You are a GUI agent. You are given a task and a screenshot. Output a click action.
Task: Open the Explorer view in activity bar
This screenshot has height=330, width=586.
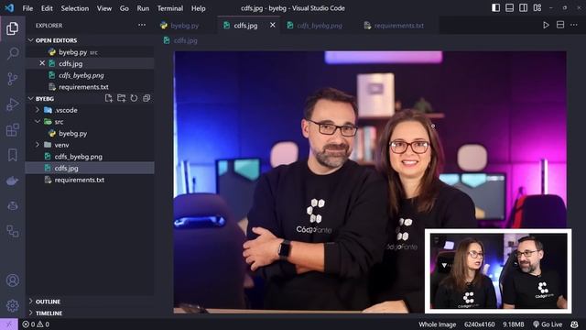[12, 28]
